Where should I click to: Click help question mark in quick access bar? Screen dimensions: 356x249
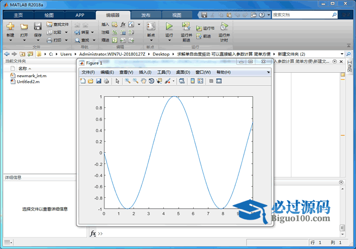tap(262, 15)
